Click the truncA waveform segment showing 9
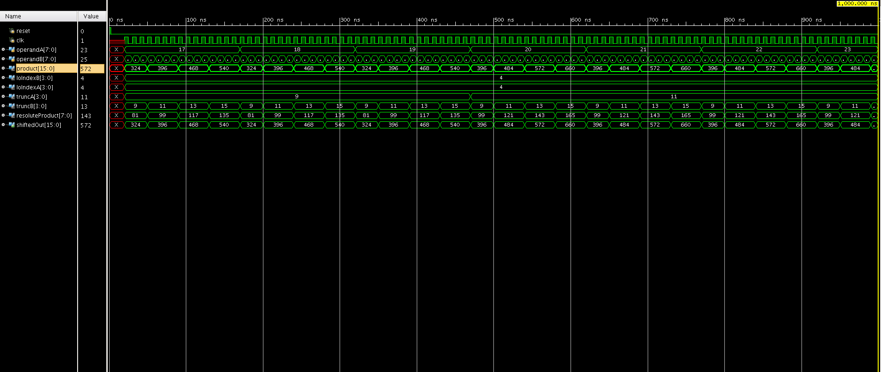Viewport: 881px width, 372px height. coord(297,96)
